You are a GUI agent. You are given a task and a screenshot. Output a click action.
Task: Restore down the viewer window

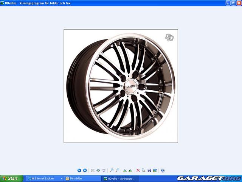click(x=233, y=3)
